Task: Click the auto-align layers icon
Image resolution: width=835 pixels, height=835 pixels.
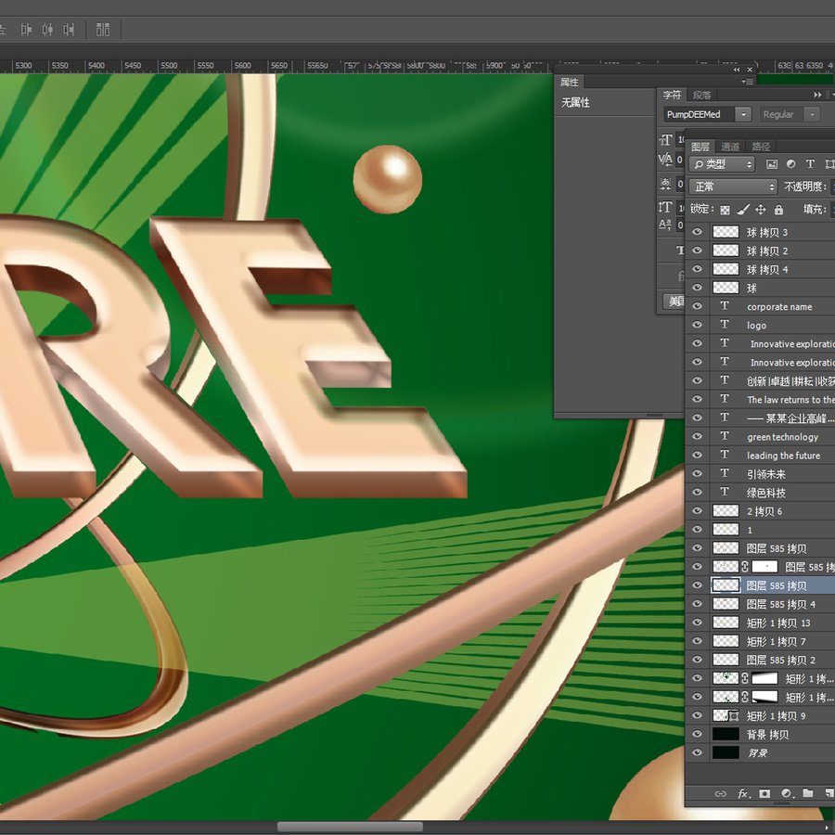Action: coord(103,30)
